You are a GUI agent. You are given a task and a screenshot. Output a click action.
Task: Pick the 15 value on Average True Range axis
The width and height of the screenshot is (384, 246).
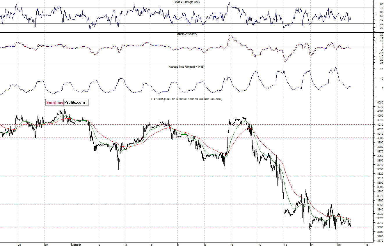tap(381, 69)
